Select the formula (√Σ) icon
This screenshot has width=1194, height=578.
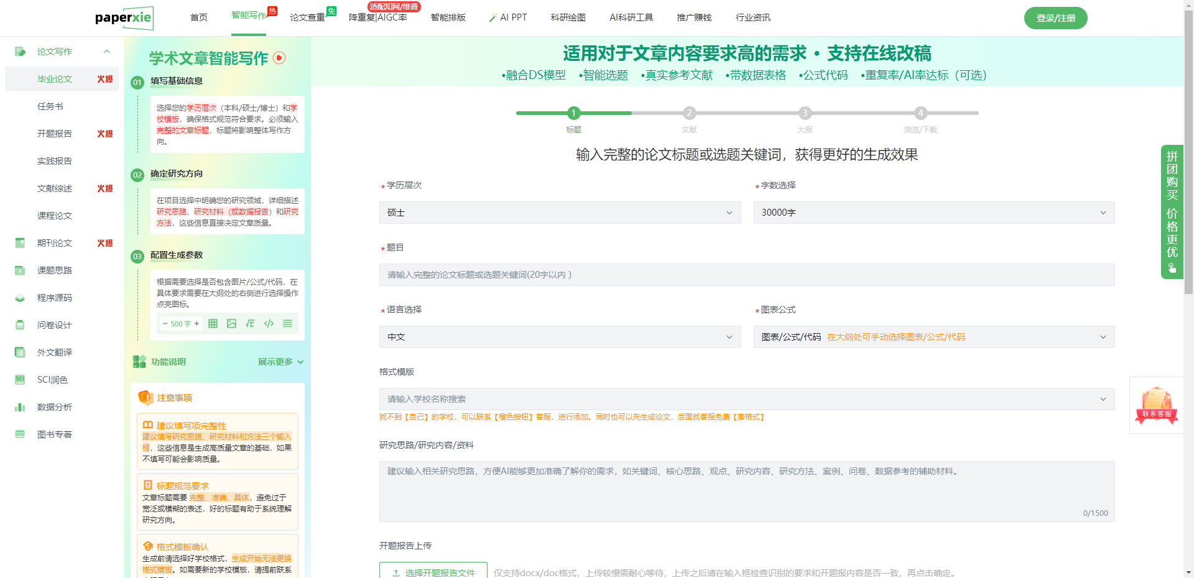pos(250,323)
